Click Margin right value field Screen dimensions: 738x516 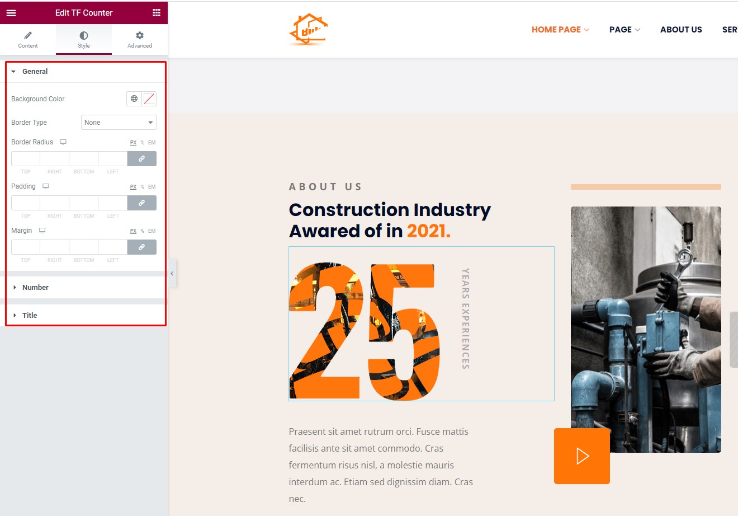pos(55,247)
